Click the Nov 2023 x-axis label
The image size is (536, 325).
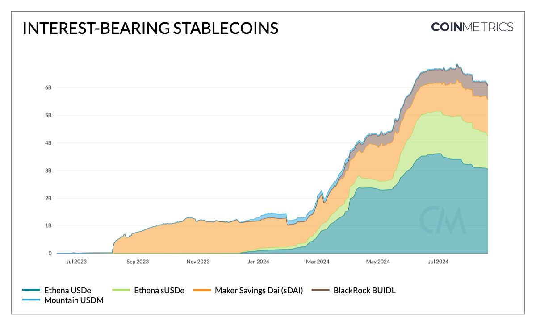pyautogui.click(x=197, y=262)
